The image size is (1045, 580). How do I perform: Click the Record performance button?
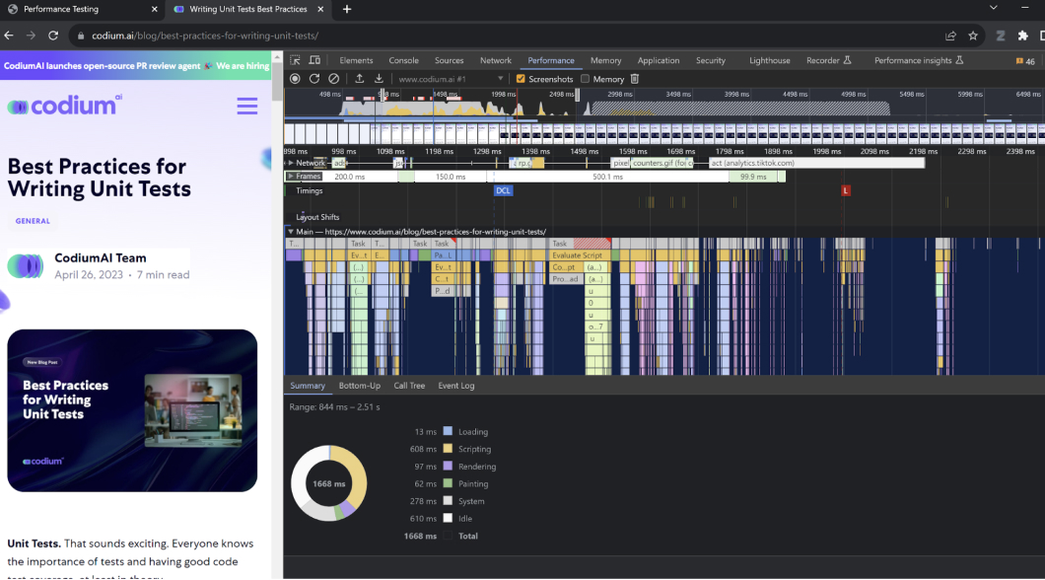[x=294, y=79]
